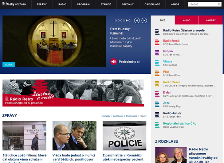Click the green Regionální stanice icon
This screenshot has height=163, width=224.
[157, 125]
